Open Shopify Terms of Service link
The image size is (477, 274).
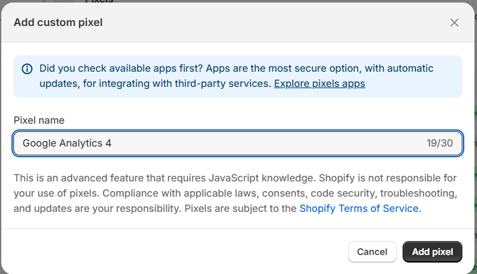359,208
